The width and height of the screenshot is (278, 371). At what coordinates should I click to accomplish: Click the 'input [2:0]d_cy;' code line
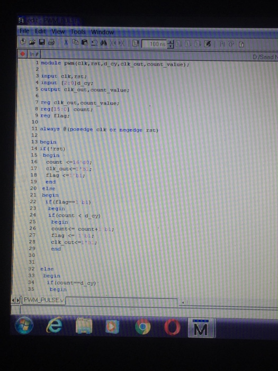click(x=67, y=83)
